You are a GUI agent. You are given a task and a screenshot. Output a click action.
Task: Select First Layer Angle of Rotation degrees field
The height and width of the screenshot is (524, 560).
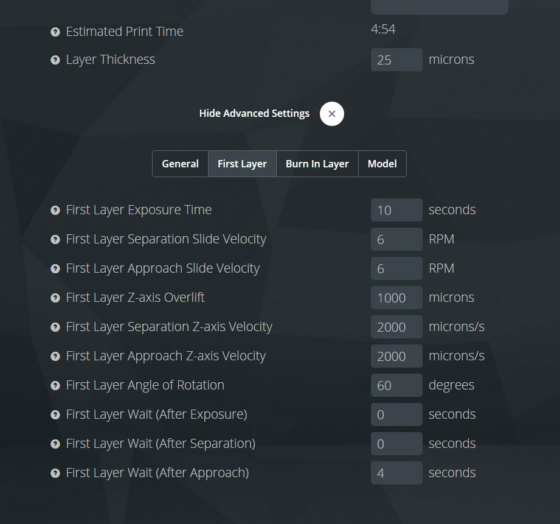click(396, 385)
